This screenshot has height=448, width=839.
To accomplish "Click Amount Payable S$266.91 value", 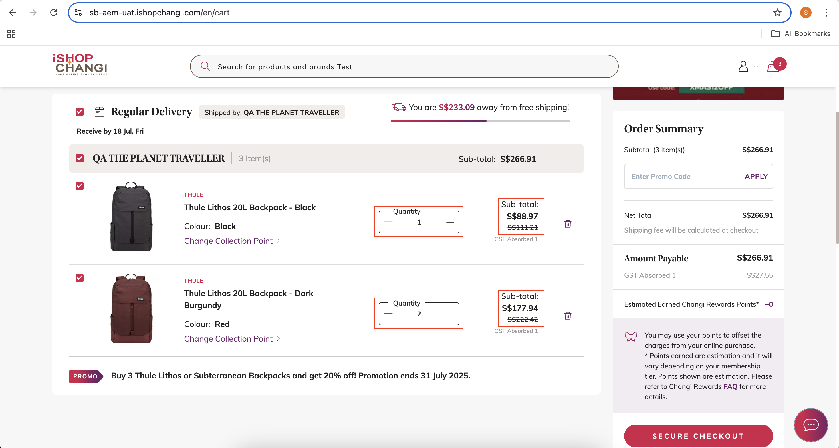I will pos(755,258).
